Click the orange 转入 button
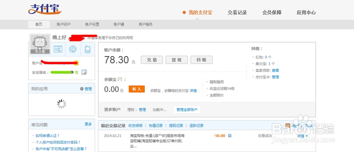 pyautogui.click(x=137, y=89)
